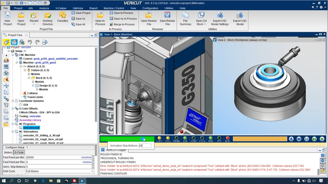Click the Collision sidebar icon
The height and width of the screenshot is (184, 328).
click(x=6, y=79)
